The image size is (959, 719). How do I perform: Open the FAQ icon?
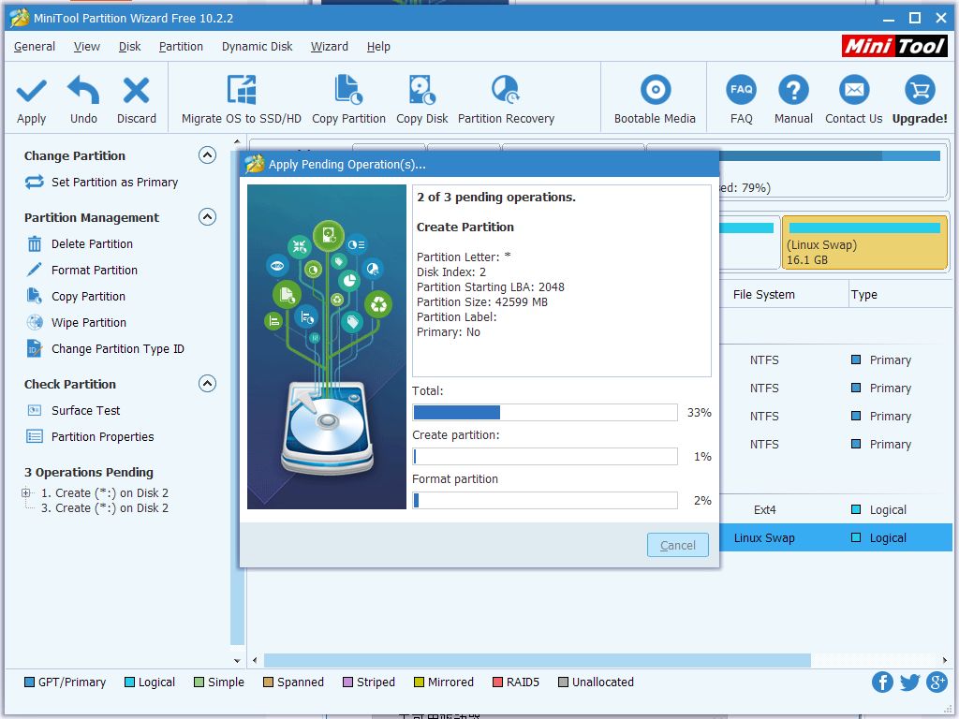click(742, 90)
